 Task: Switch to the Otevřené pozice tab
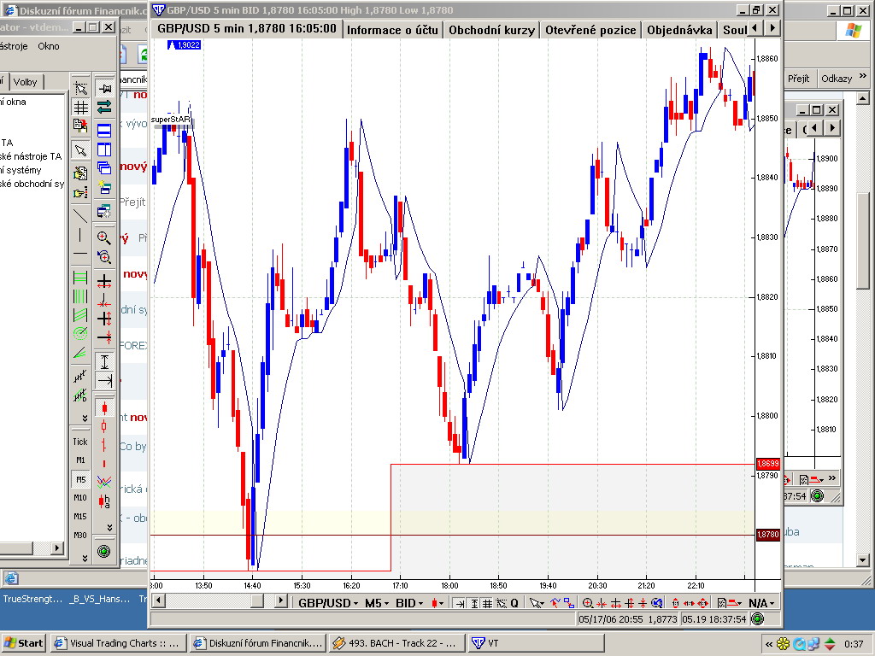tap(590, 30)
